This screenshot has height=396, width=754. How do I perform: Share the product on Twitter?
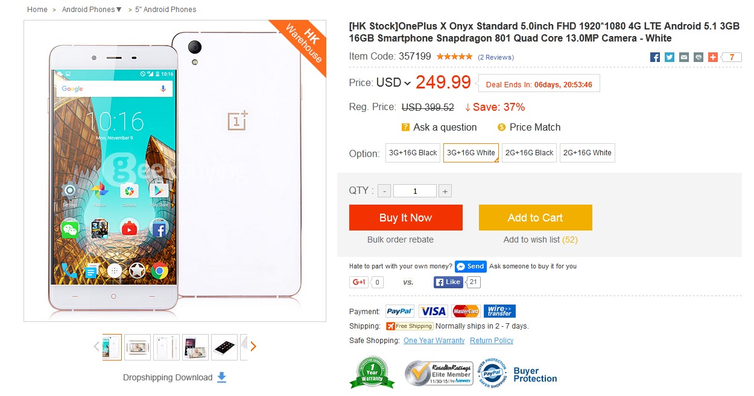[669, 57]
